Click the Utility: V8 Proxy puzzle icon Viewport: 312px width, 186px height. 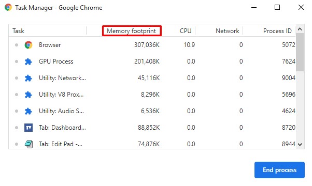(x=29, y=95)
